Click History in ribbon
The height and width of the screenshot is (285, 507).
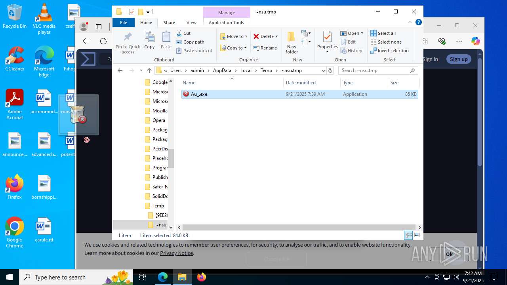click(351, 51)
